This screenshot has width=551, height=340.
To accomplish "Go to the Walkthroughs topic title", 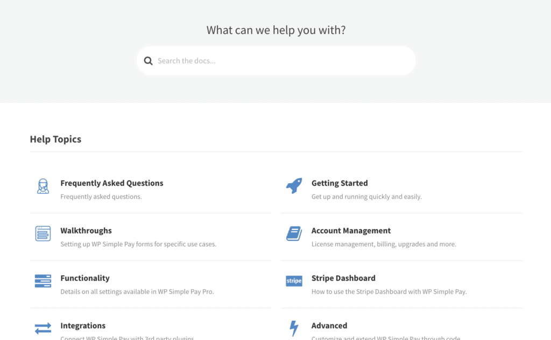I will click(x=86, y=231).
